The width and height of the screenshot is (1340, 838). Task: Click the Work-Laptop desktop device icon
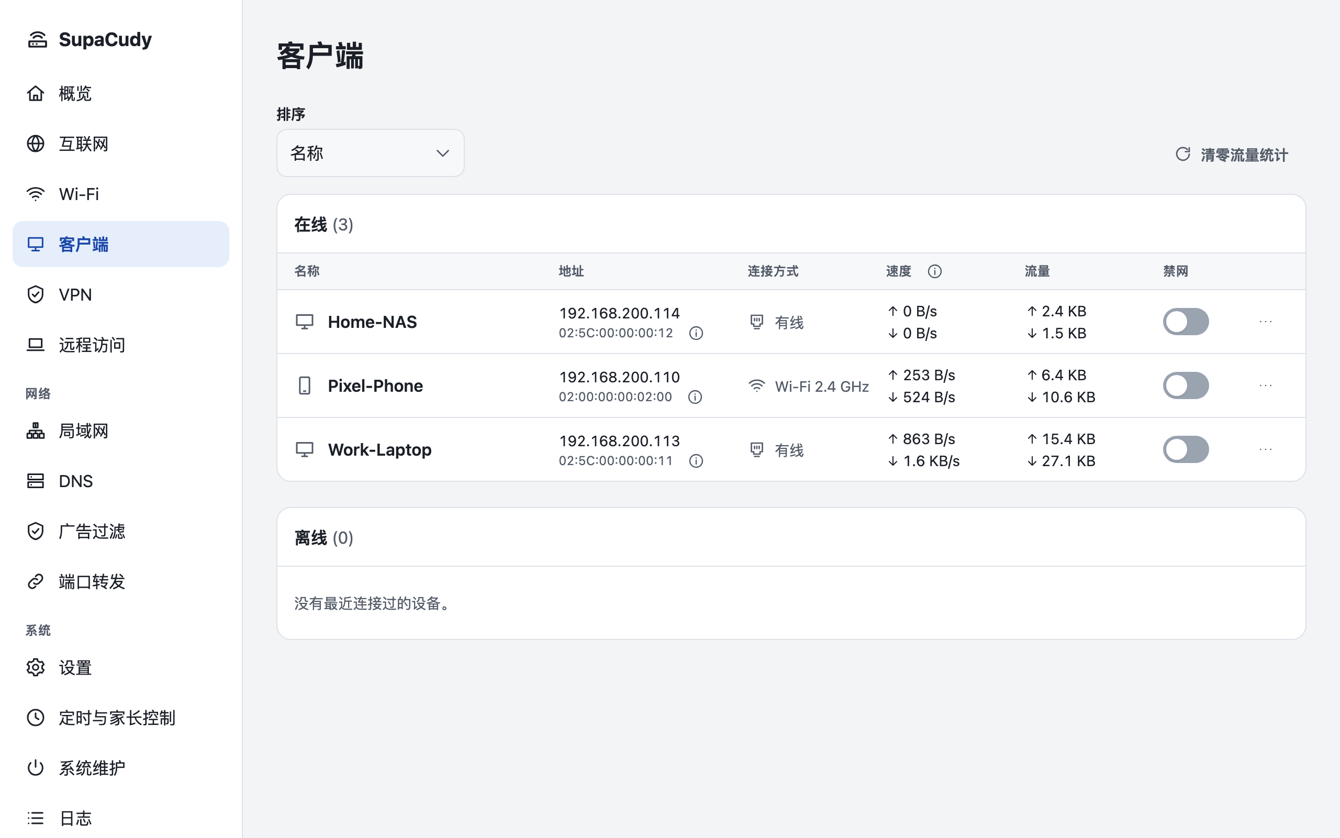(x=305, y=449)
